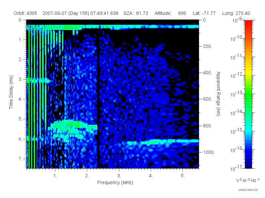The image size is (265, 198).
Task: Click the date '2007-06-07 (Day 158)' text
Action: 66,13
